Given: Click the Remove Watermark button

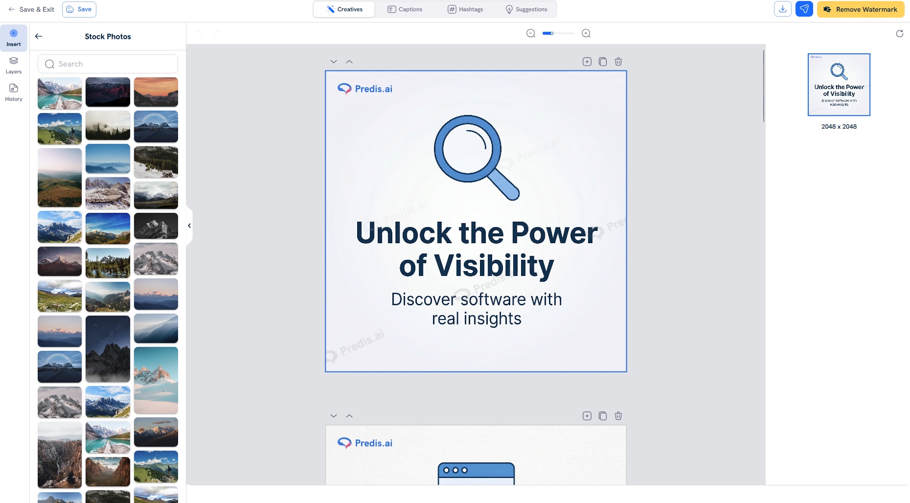Looking at the screenshot, I should (860, 9).
